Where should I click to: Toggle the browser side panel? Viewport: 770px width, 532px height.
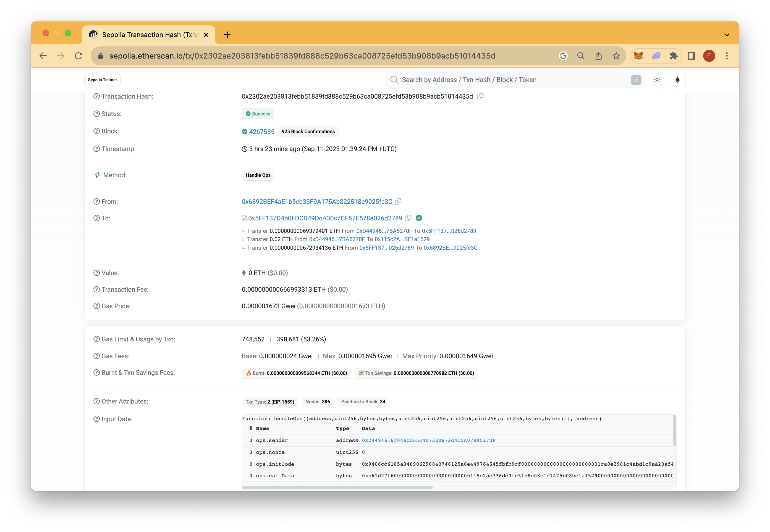coord(691,56)
